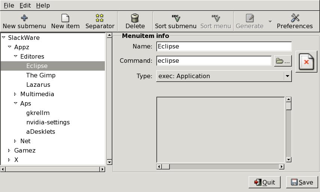Click the Sort submenu icon
Image resolution: width=320 pixels, height=192 pixels.
(x=176, y=18)
